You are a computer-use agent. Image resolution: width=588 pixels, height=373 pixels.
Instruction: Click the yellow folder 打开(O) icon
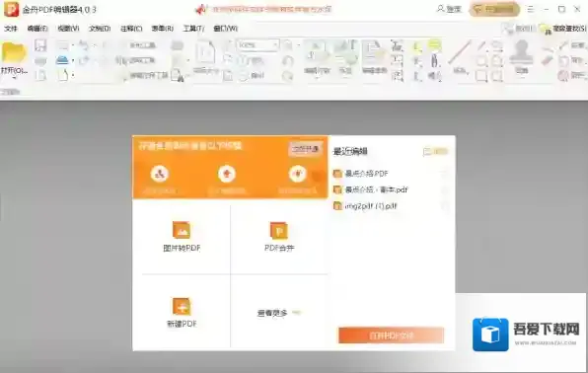14,53
